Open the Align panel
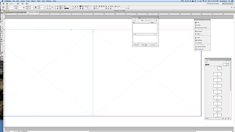Image resolution: width=235 pixels, height=132 pixels. tap(198, 38)
